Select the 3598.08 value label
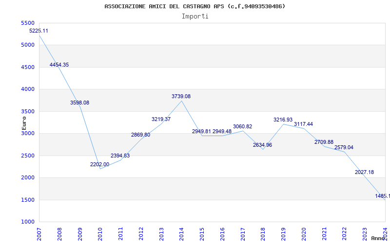This screenshot has height=243, width=390. 79,103
